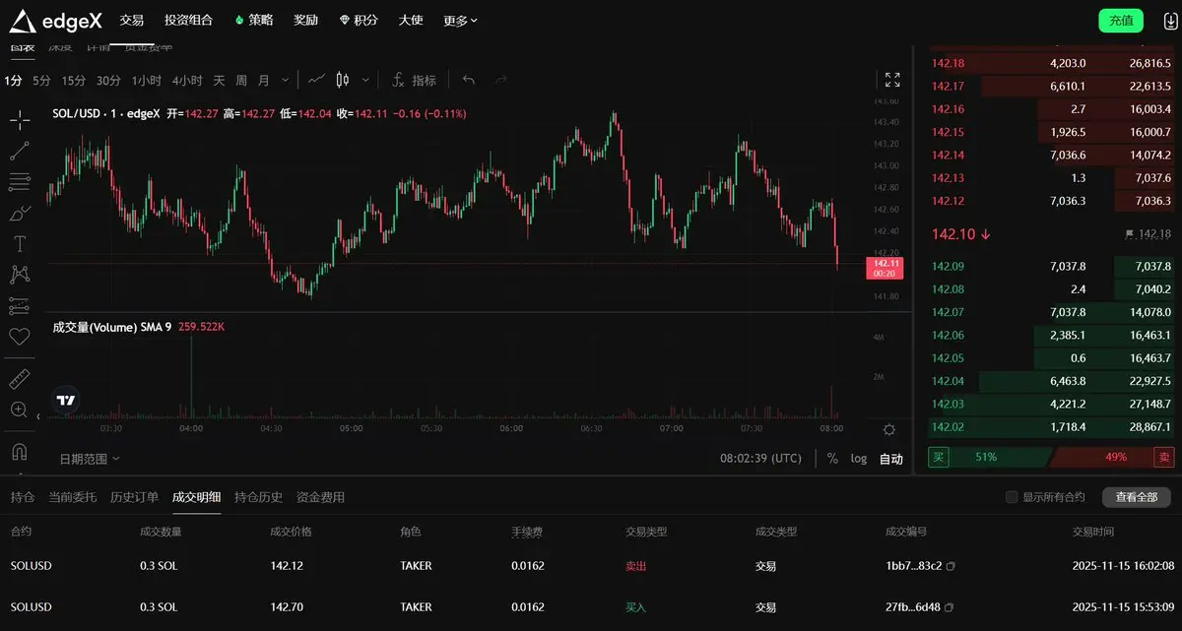The image size is (1182, 631).
Task: Open the 交易 top menu
Action: tap(131, 21)
